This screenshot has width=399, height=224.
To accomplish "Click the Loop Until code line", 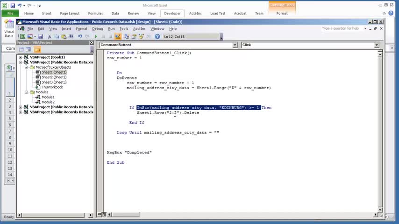I will 168,133.
